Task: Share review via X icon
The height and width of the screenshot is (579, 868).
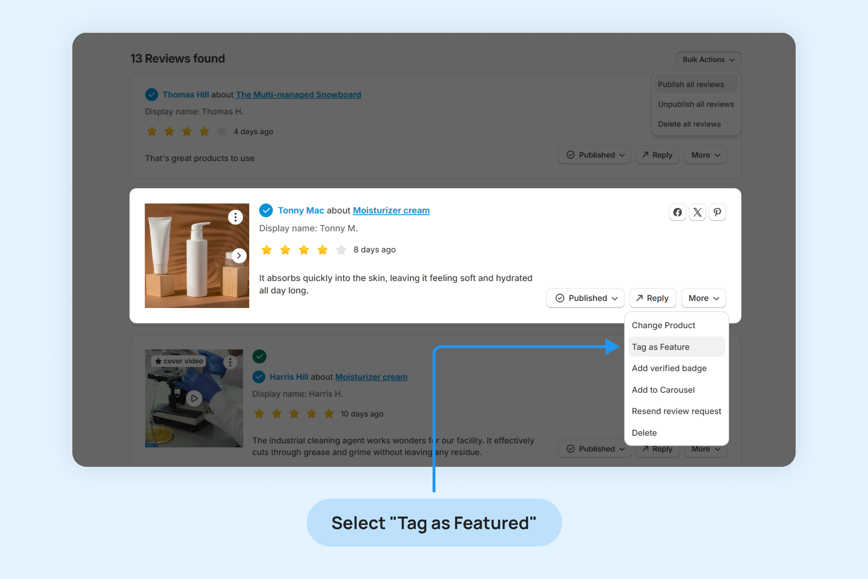Action: point(697,212)
